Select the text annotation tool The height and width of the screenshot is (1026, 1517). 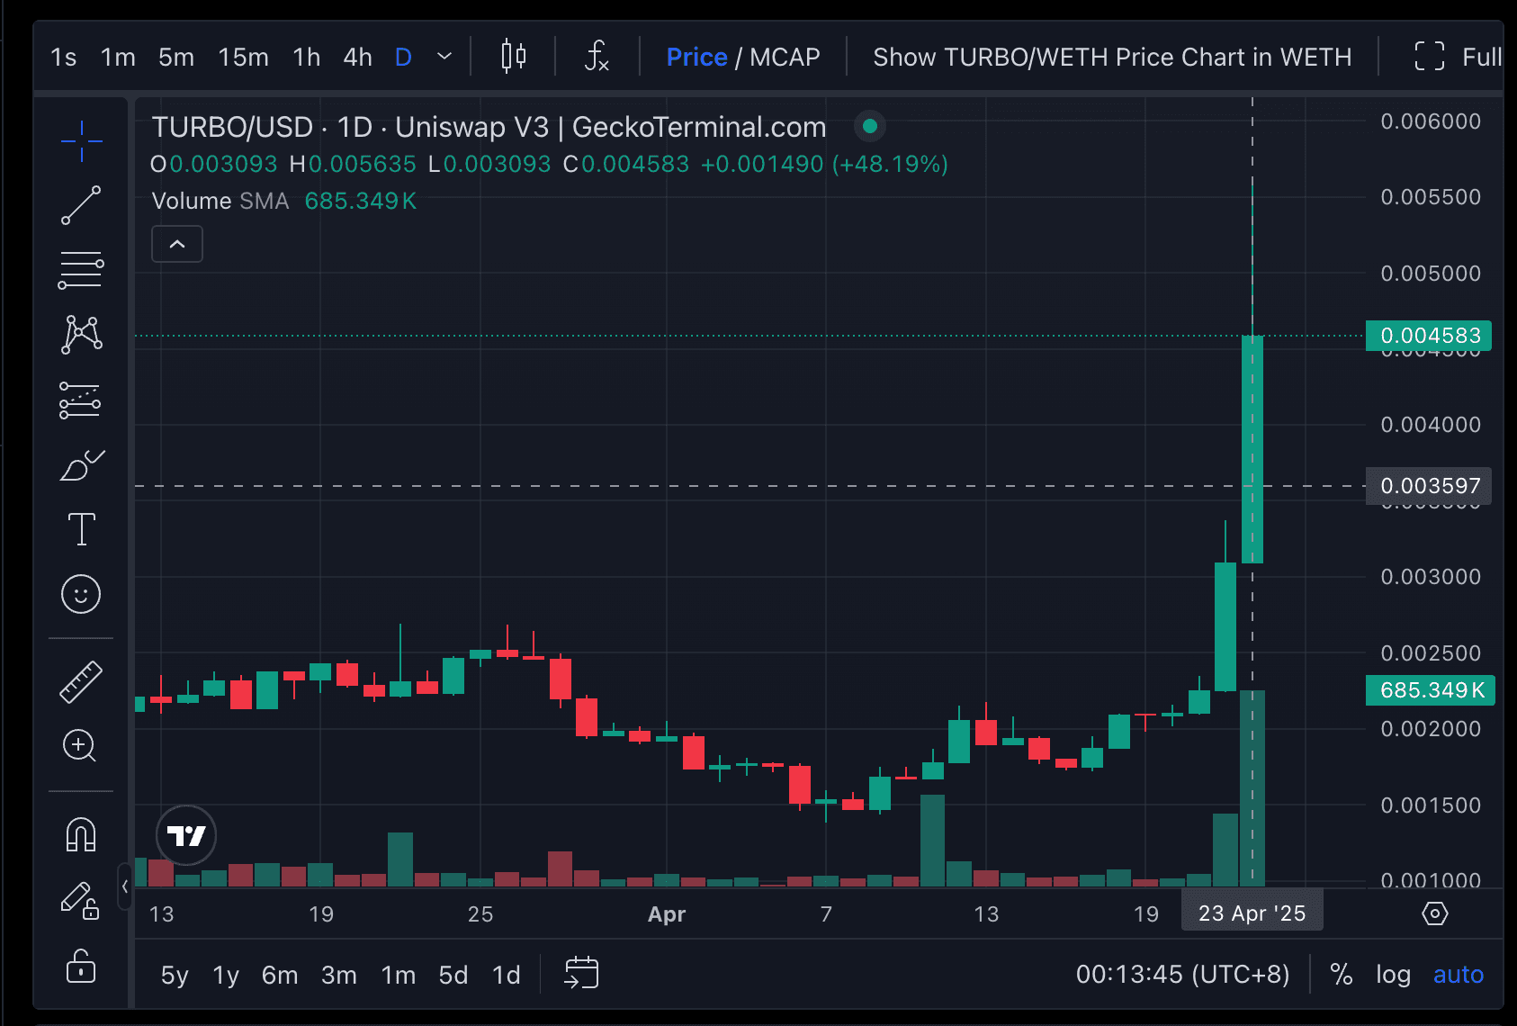click(80, 529)
